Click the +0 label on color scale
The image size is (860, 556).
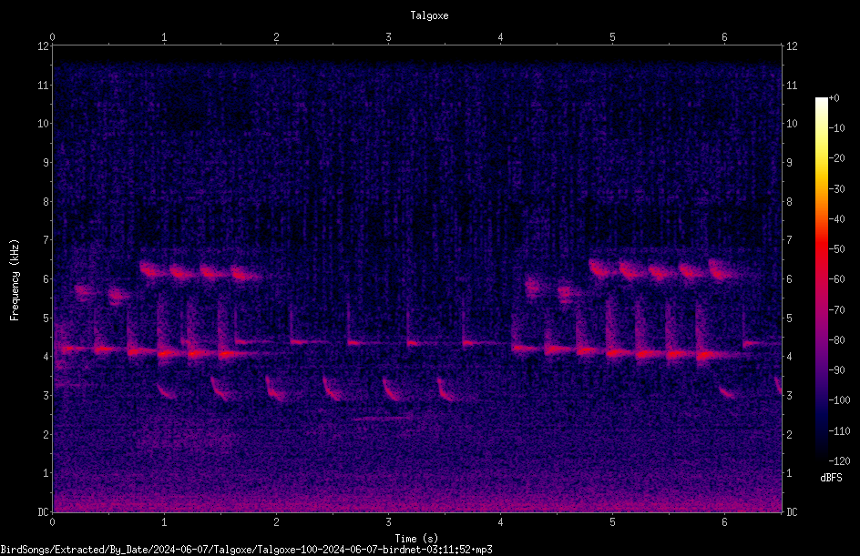[x=834, y=98]
